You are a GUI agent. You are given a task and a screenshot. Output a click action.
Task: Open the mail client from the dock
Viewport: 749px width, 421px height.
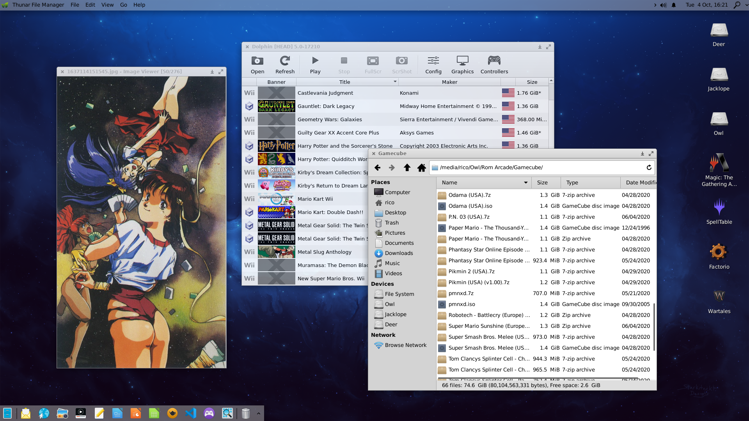[x=26, y=413]
